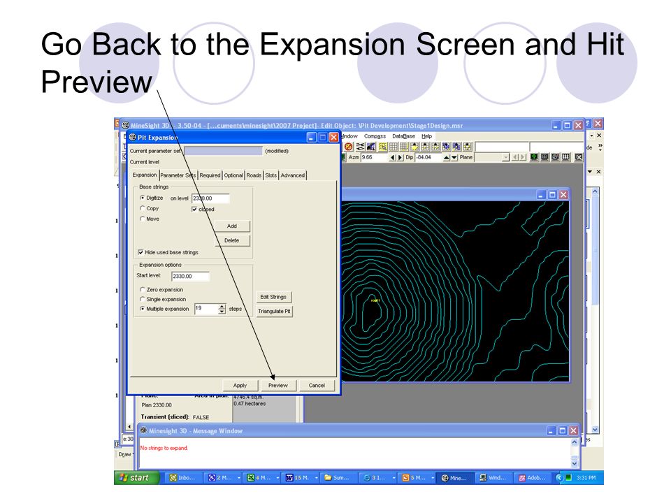This screenshot has width=671, height=503.
Task: Open the Windows start menu
Action: pos(136,478)
